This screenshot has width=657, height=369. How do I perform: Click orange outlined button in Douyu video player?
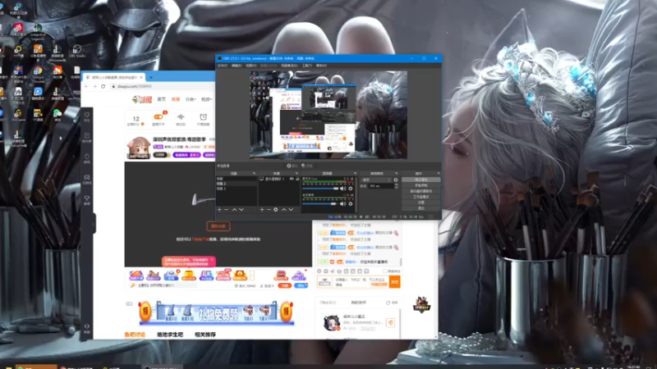point(218,226)
